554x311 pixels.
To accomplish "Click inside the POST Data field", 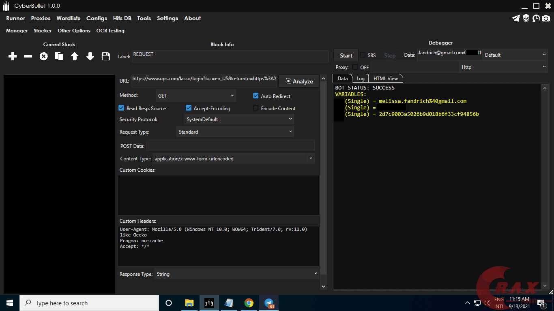I will click(231, 145).
